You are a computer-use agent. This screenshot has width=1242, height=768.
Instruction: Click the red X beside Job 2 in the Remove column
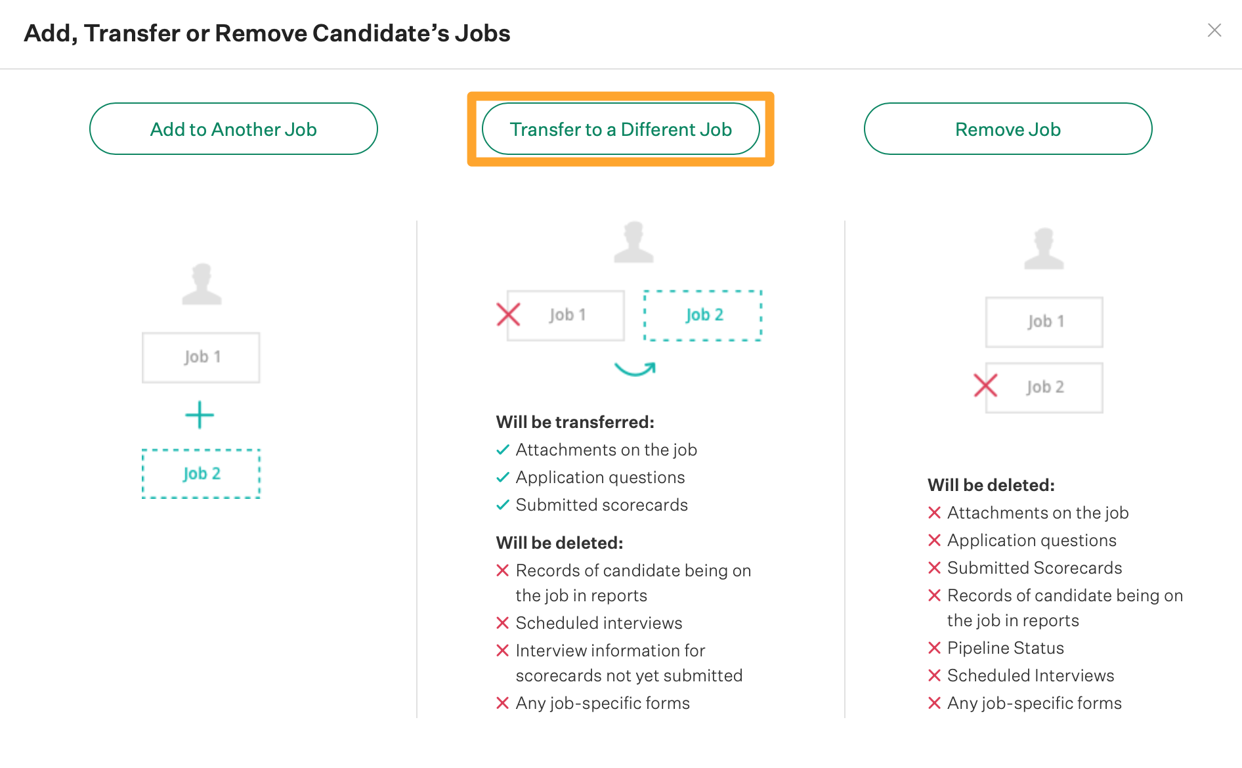(x=985, y=385)
